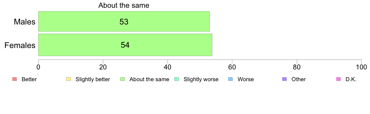The image size is (370, 114).
Task: Click the Males row label
Action: (x=25, y=22)
